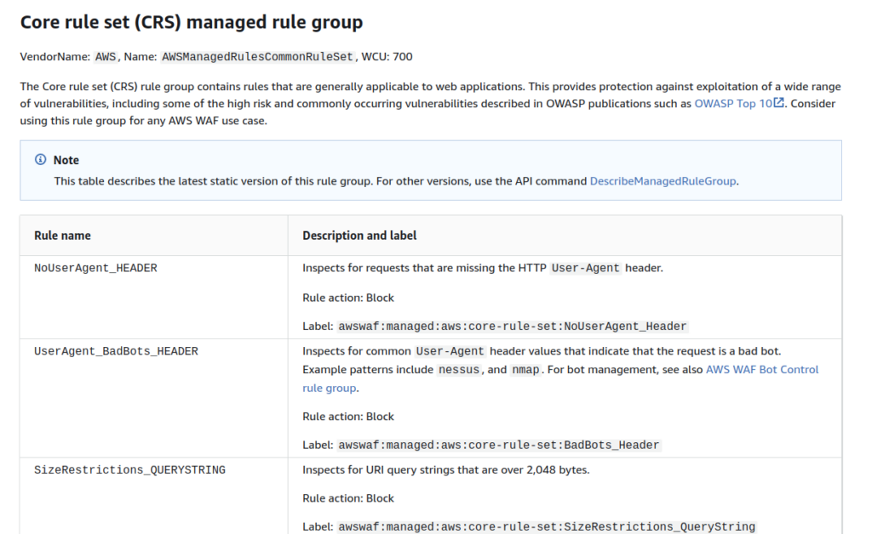Image resolution: width=872 pixels, height=534 pixels.
Task: Click the Note heading in the callout box
Action: (66, 160)
